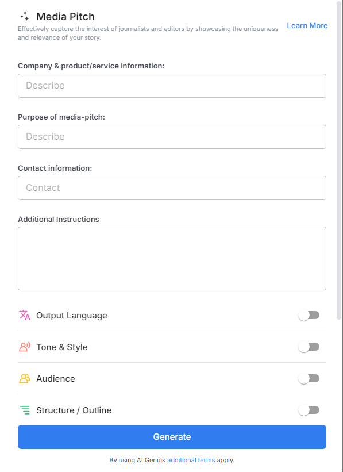Turn on the Tone & Style switch

pyautogui.click(x=309, y=347)
